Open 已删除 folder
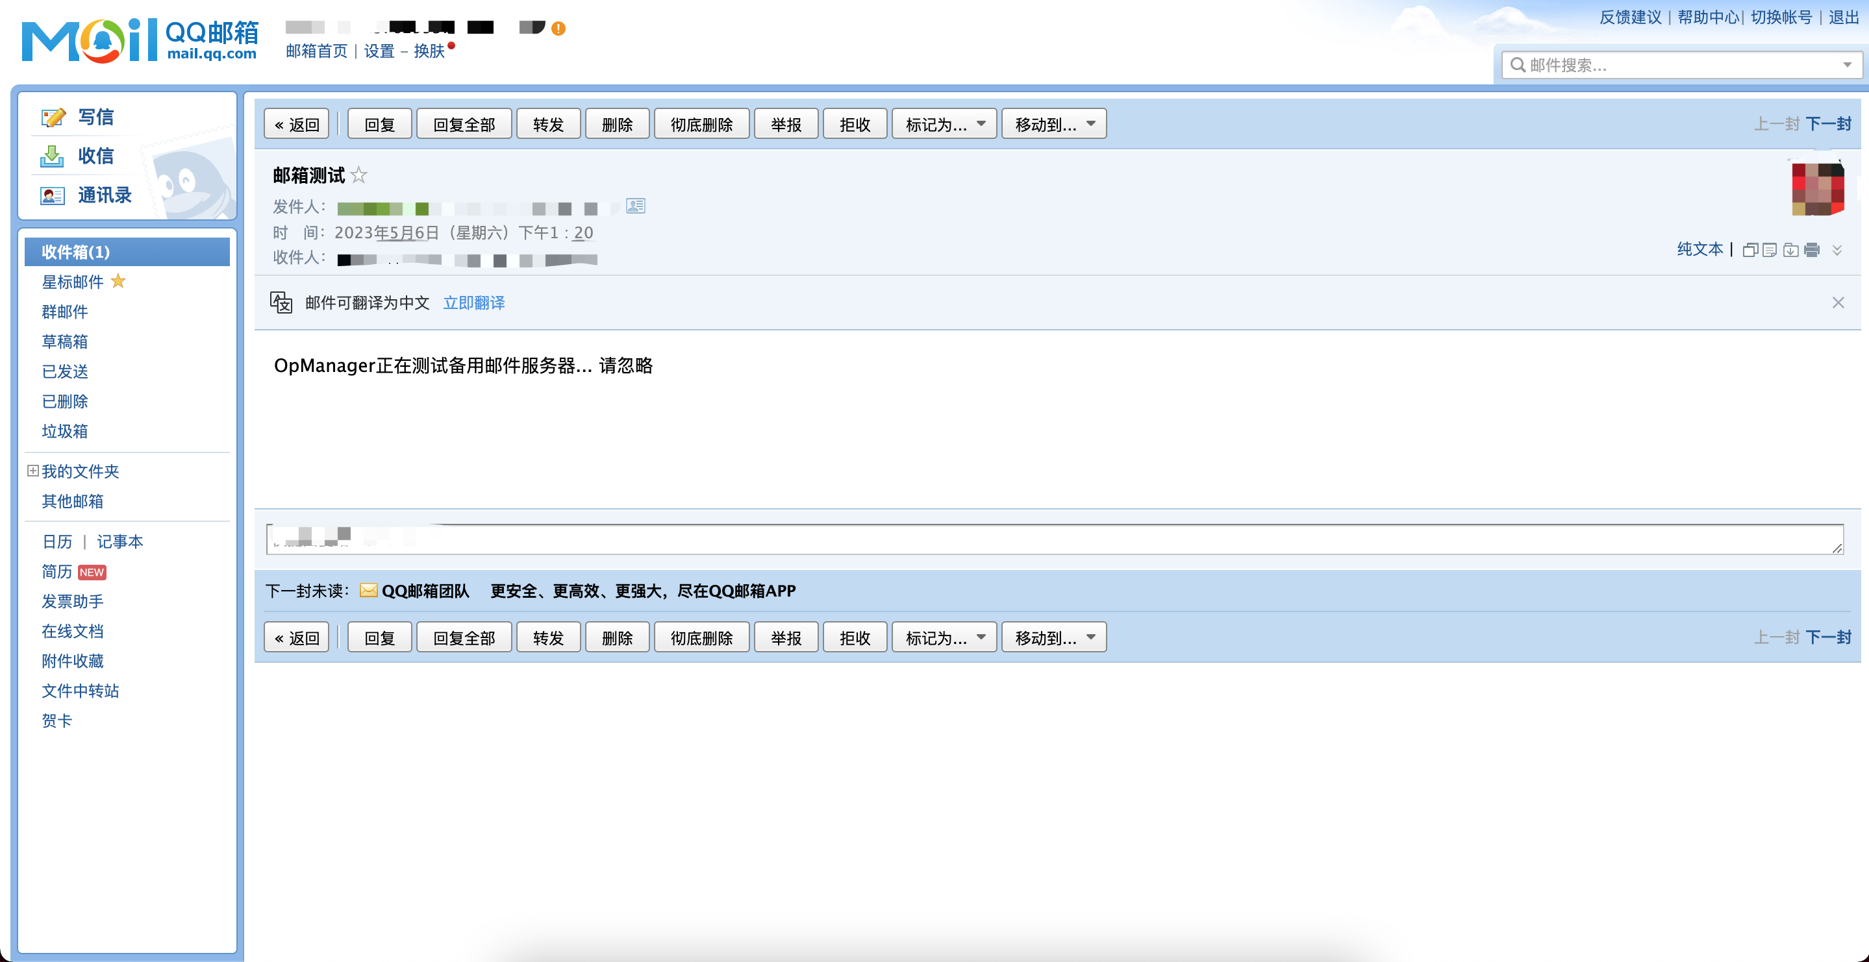Screen dimensions: 1869x962 tap(64, 401)
